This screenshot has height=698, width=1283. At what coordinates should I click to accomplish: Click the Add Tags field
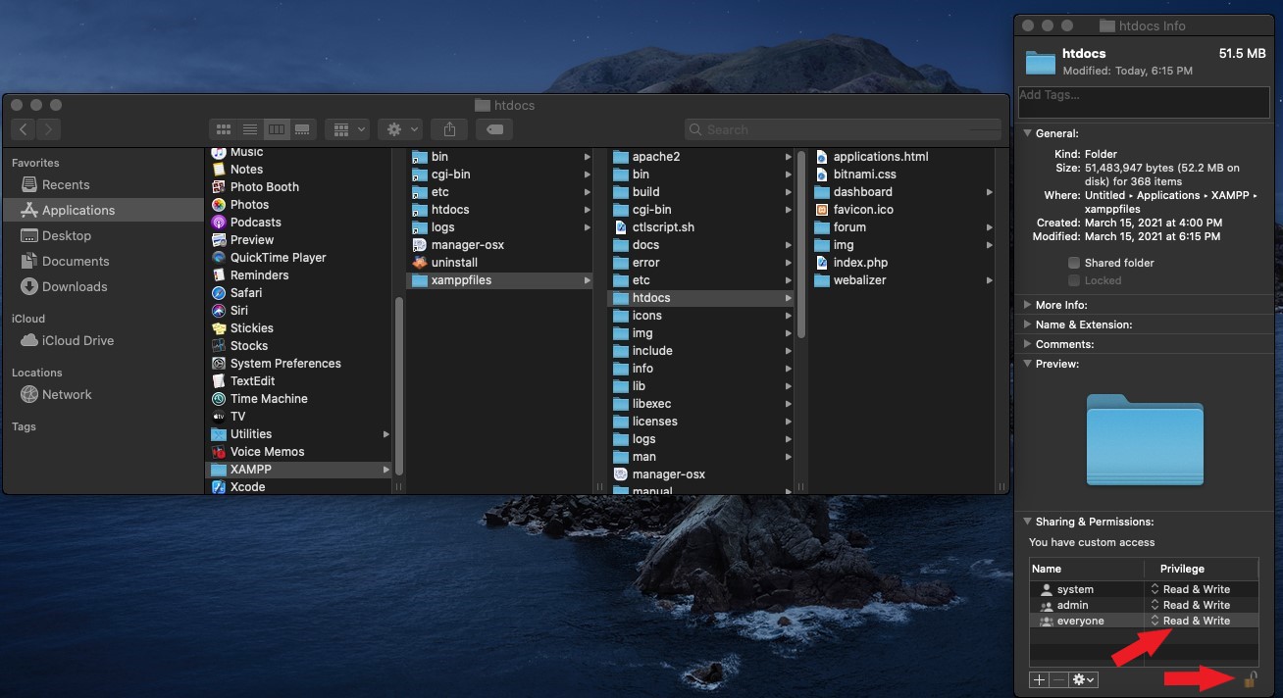tap(1144, 101)
